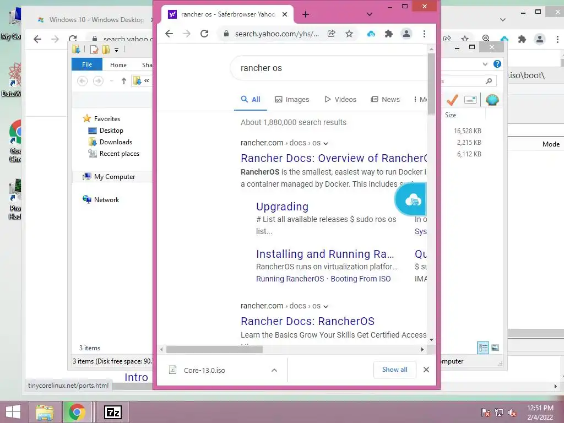564x423 pixels.
Task: Click the Explorer help question mark icon
Action: point(497,64)
